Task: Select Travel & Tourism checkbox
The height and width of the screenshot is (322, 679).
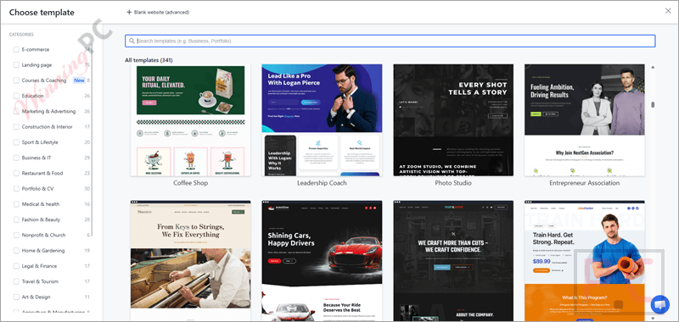Action: 16,282
